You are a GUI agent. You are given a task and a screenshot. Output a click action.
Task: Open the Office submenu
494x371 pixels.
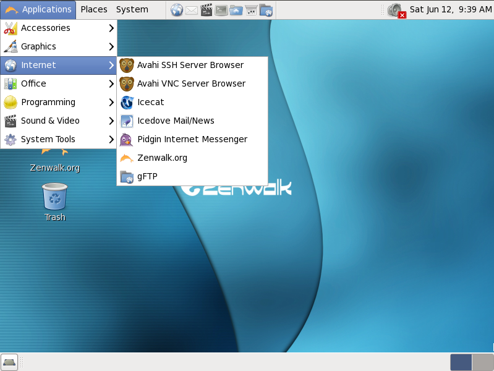(x=59, y=84)
